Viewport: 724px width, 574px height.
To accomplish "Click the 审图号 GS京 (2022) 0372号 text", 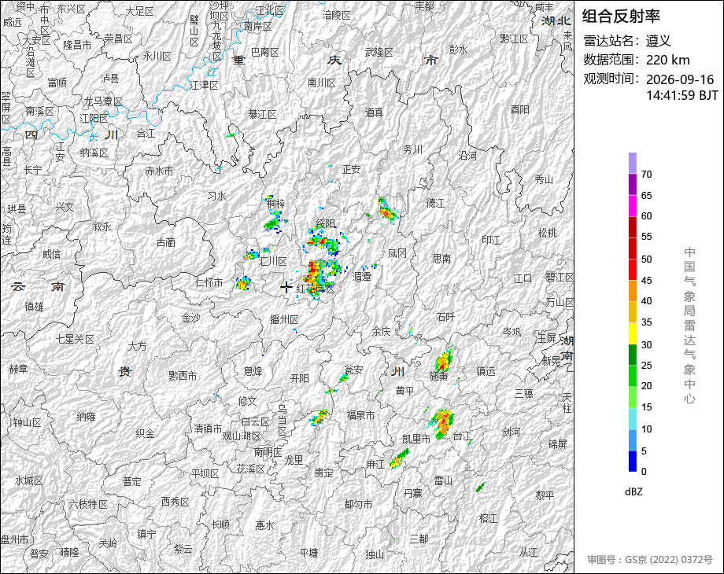I will pos(650,560).
